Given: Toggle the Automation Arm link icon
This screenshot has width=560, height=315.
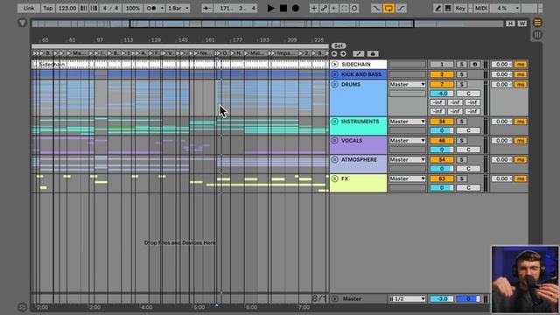Looking at the screenshot, I should [x=324, y=8].
